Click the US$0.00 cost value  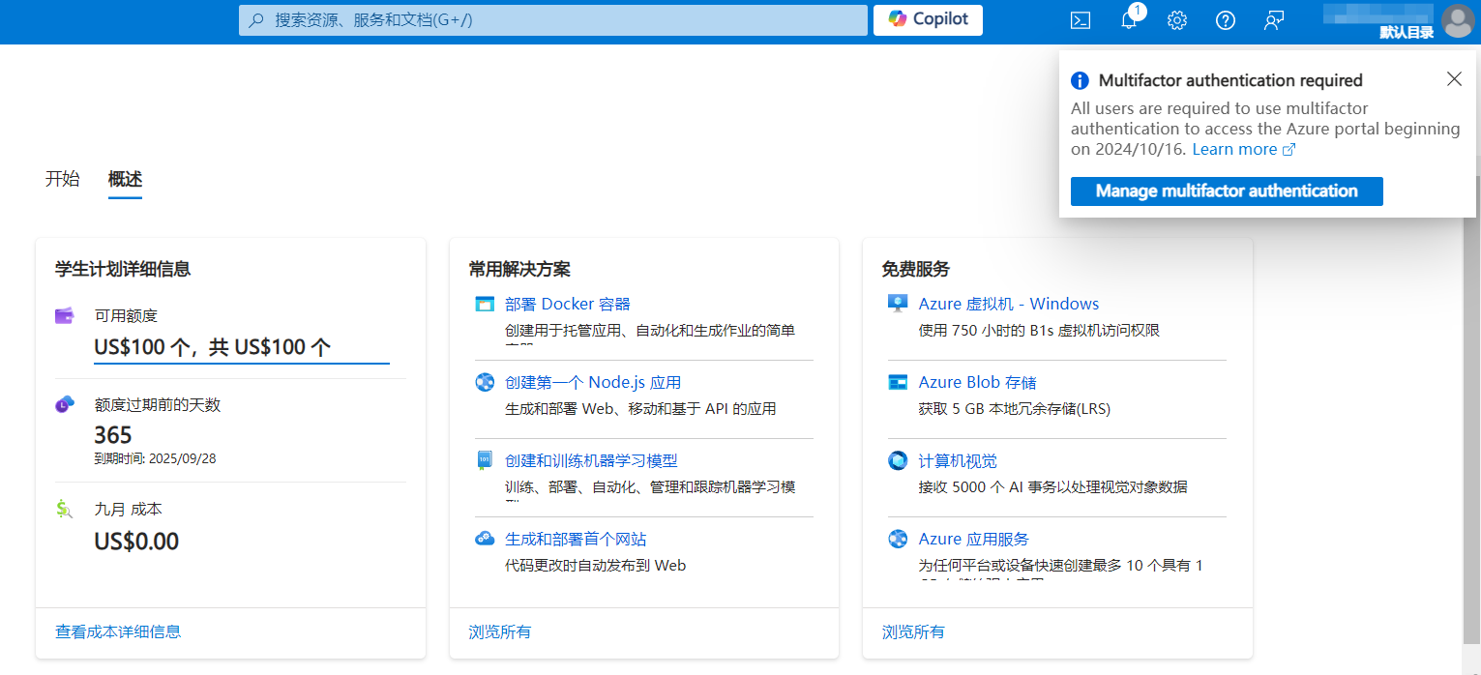136,541
